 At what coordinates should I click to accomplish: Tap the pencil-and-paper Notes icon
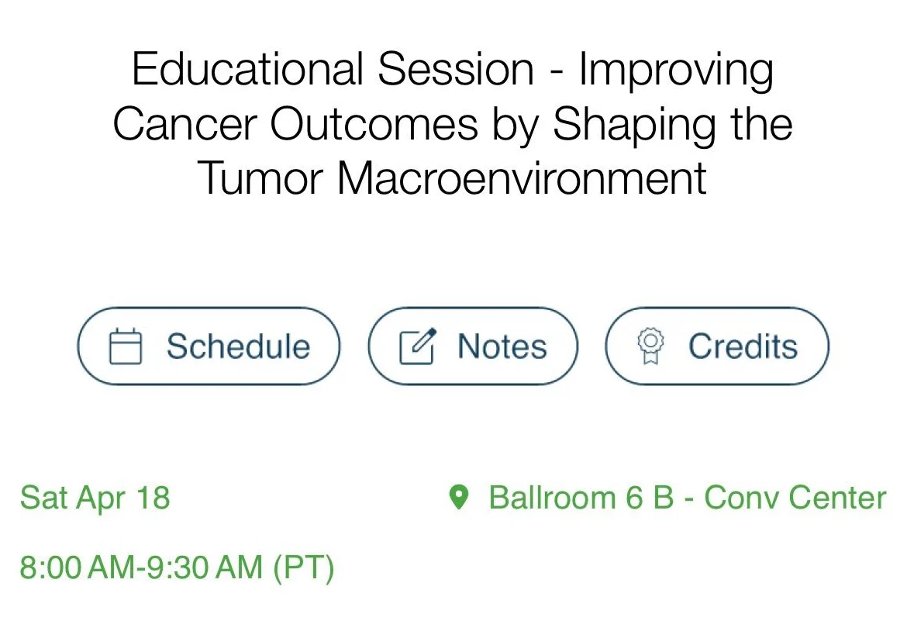pyautogui.click(x=417, y=347)
